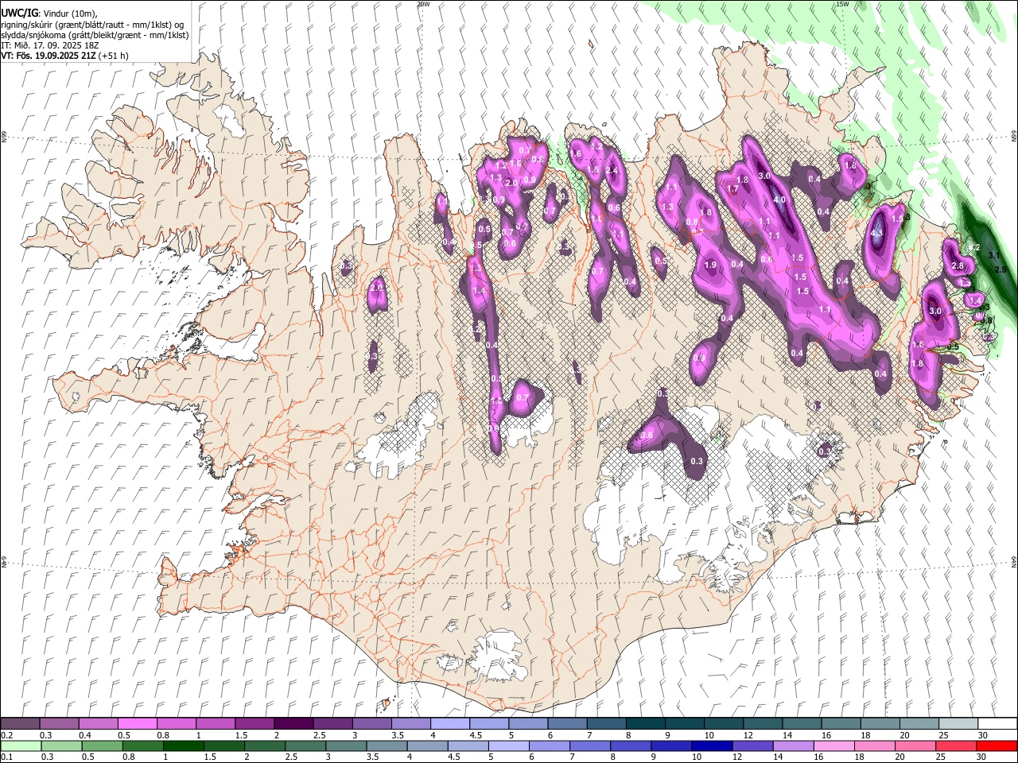The image size is (1018, 763).
Task: Click the lavender 14 rain swatch
Action: (x=794, y=746)
